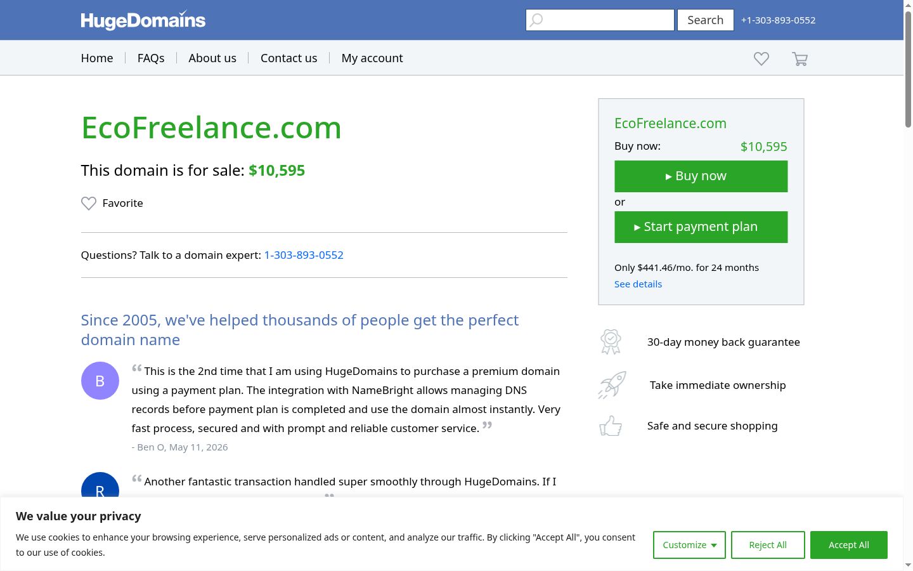Click 'Take immediate ownership' text
913x571 pixels.
click(718, 385)
